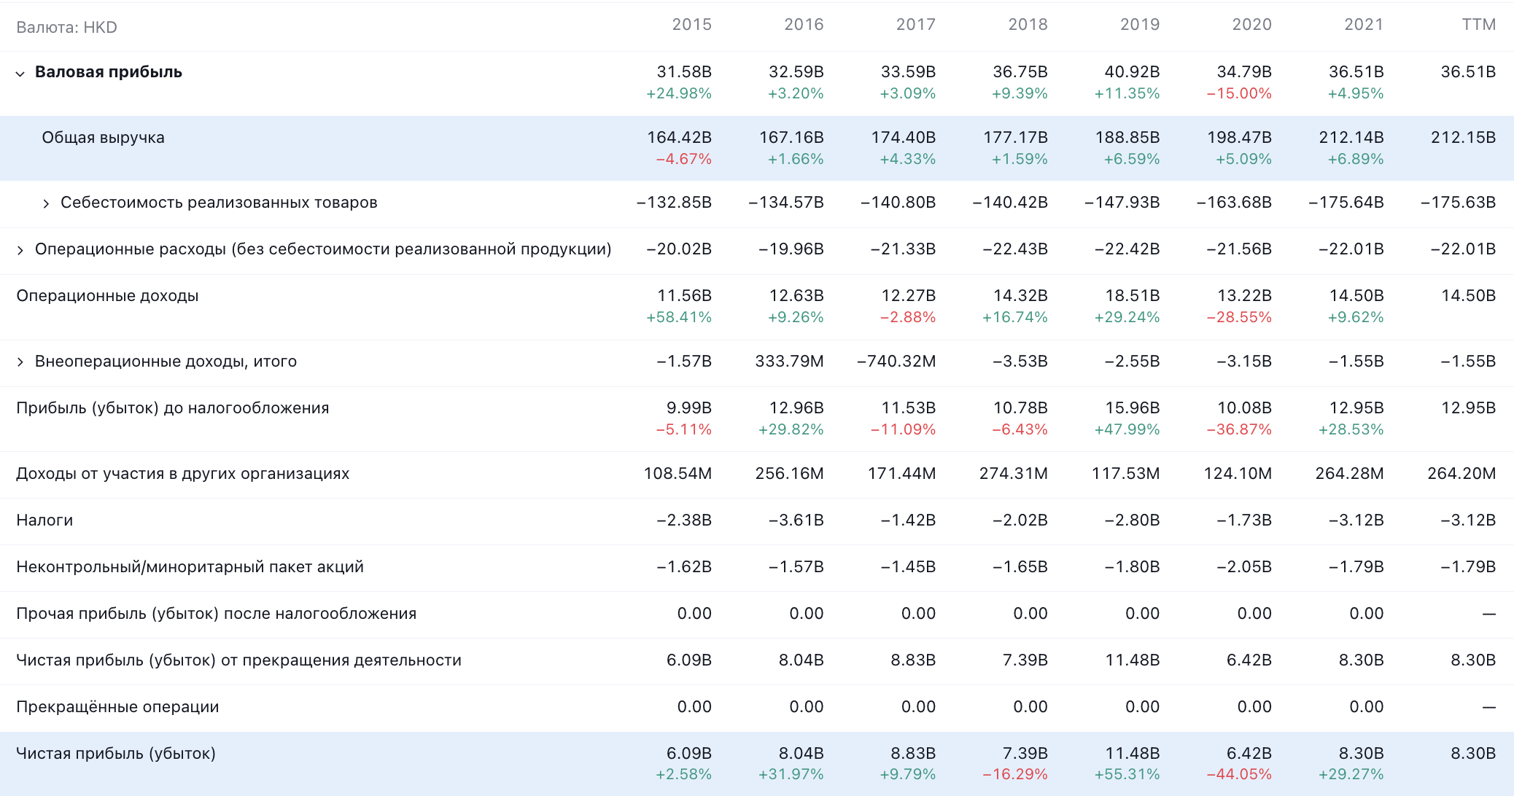Click the 2018 column header
Image resolution: width=1514 pixels, height=796 pixels.
pyautogui.click(x=1028, y=25)
